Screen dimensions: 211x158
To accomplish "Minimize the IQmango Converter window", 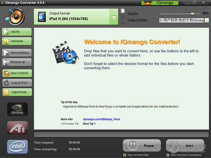I will (x=187, y=2).
